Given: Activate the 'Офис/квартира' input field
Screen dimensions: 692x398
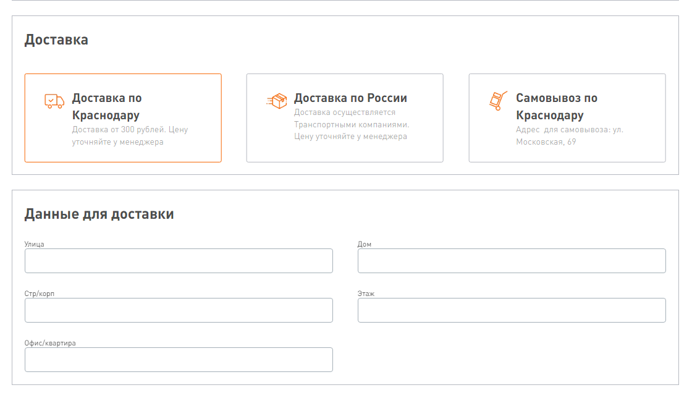Looking at the screenshot, I should [179, 360].
